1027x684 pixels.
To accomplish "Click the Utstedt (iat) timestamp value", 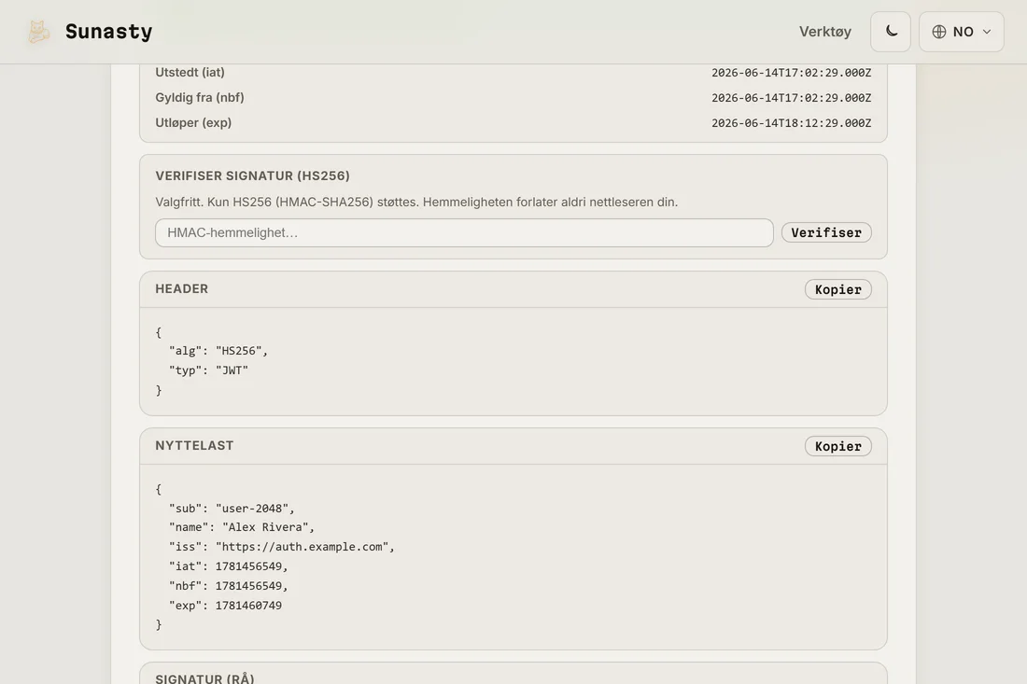I will click(x=791, y=73).
